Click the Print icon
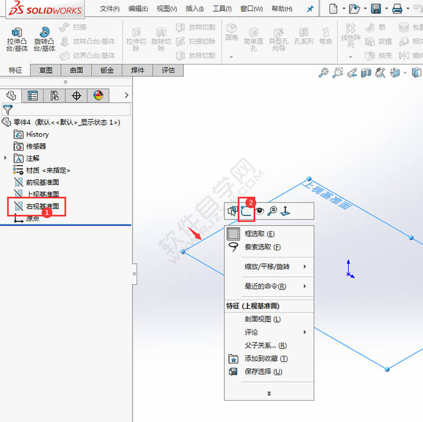The width and height of the screenshot is (423, 422). coord(397,9)
